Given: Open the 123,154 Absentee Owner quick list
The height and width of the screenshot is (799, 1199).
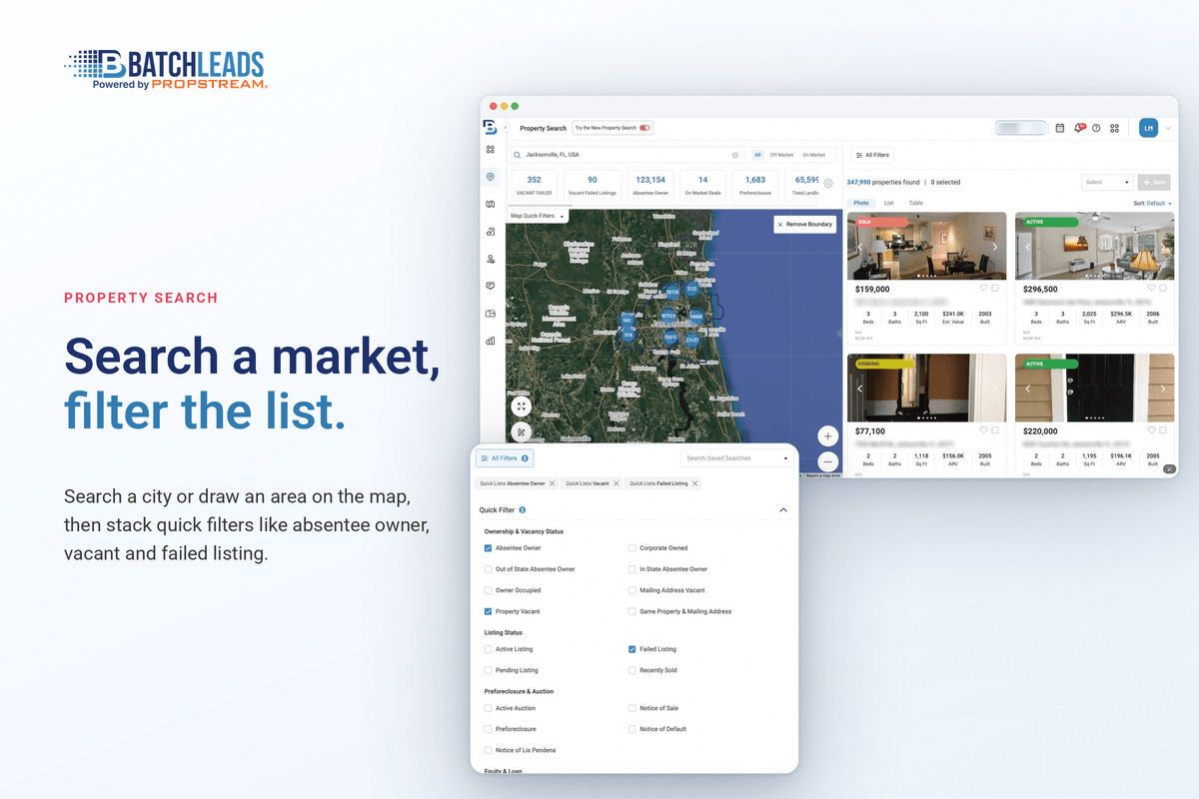Looking at the screenshot, I should point(650,184).
